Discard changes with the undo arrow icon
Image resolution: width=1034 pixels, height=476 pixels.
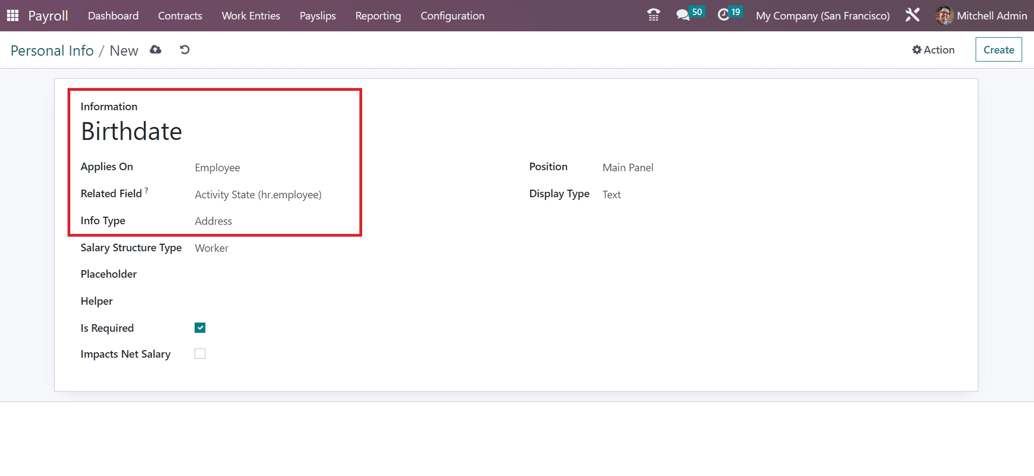point(185,50)
